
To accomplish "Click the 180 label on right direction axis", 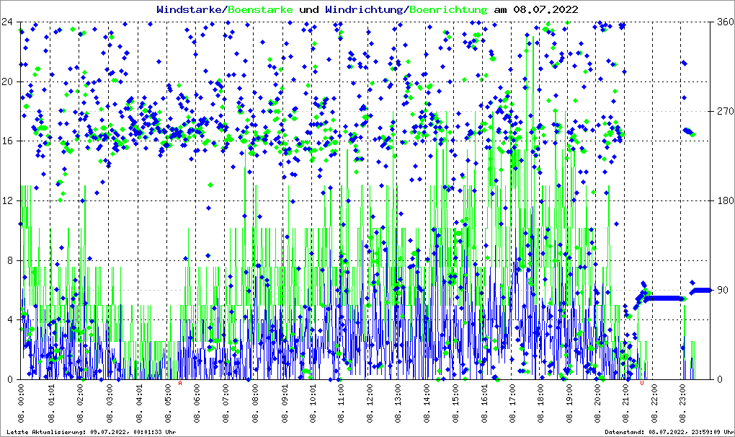I will point(723,200).
